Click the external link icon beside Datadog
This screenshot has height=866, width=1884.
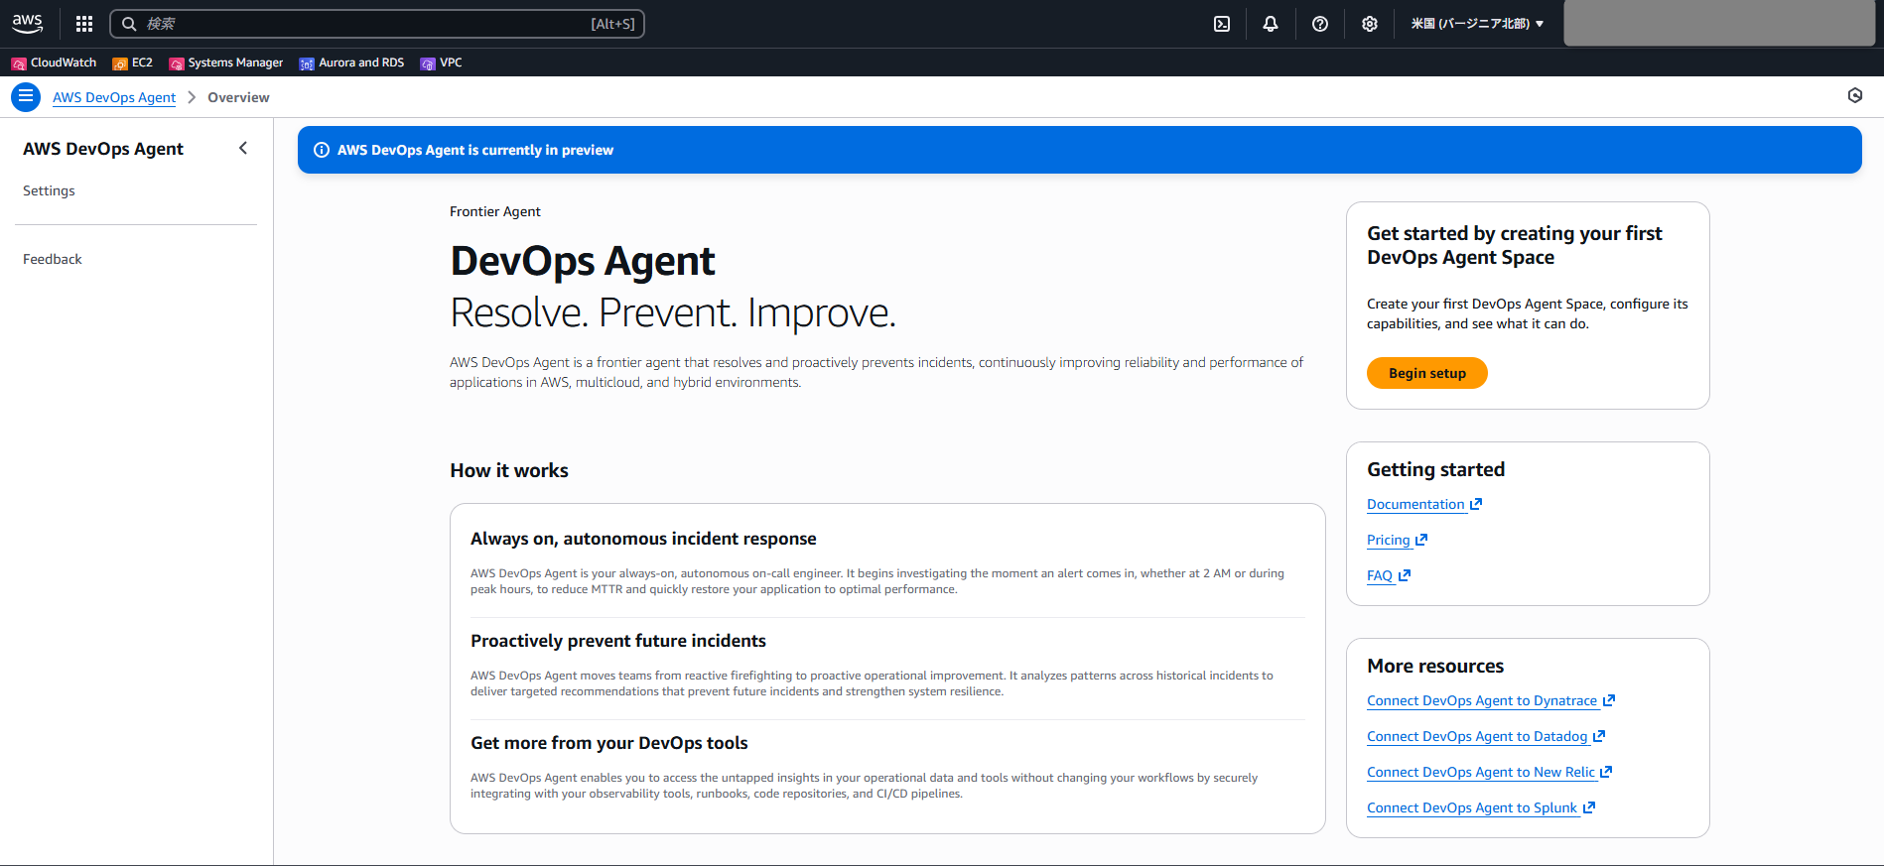pyautogui.click(x=1599, y=736)
